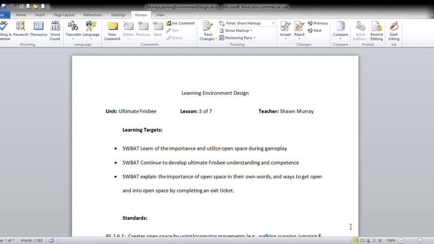Switch to the View tab
The height and width of the screenshot is (244, 434).
pos(160,15)
